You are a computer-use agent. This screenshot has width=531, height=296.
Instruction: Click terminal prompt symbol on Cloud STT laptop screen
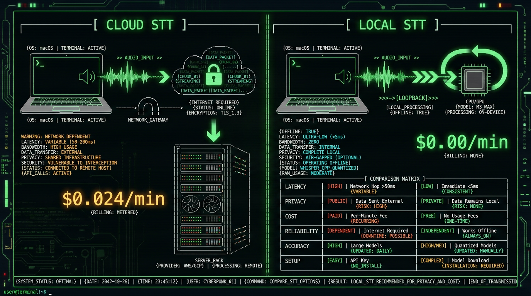[40, 63]
